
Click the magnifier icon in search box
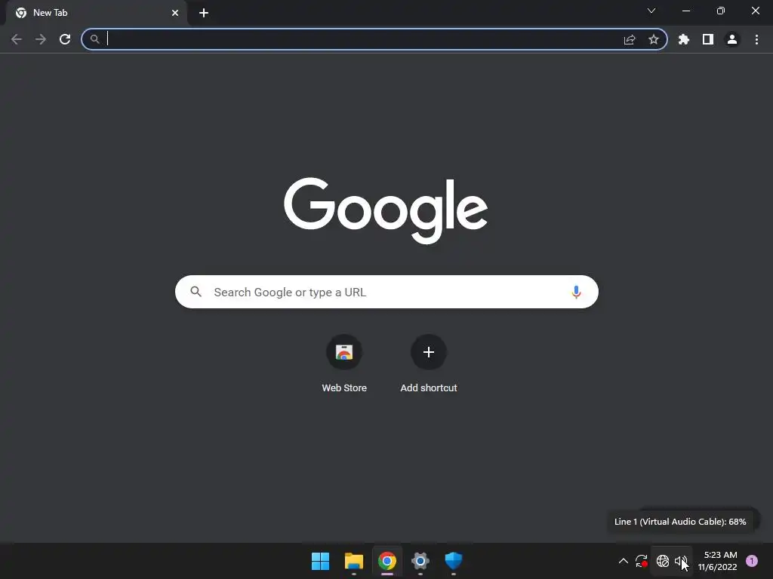(x=196, y=292)
